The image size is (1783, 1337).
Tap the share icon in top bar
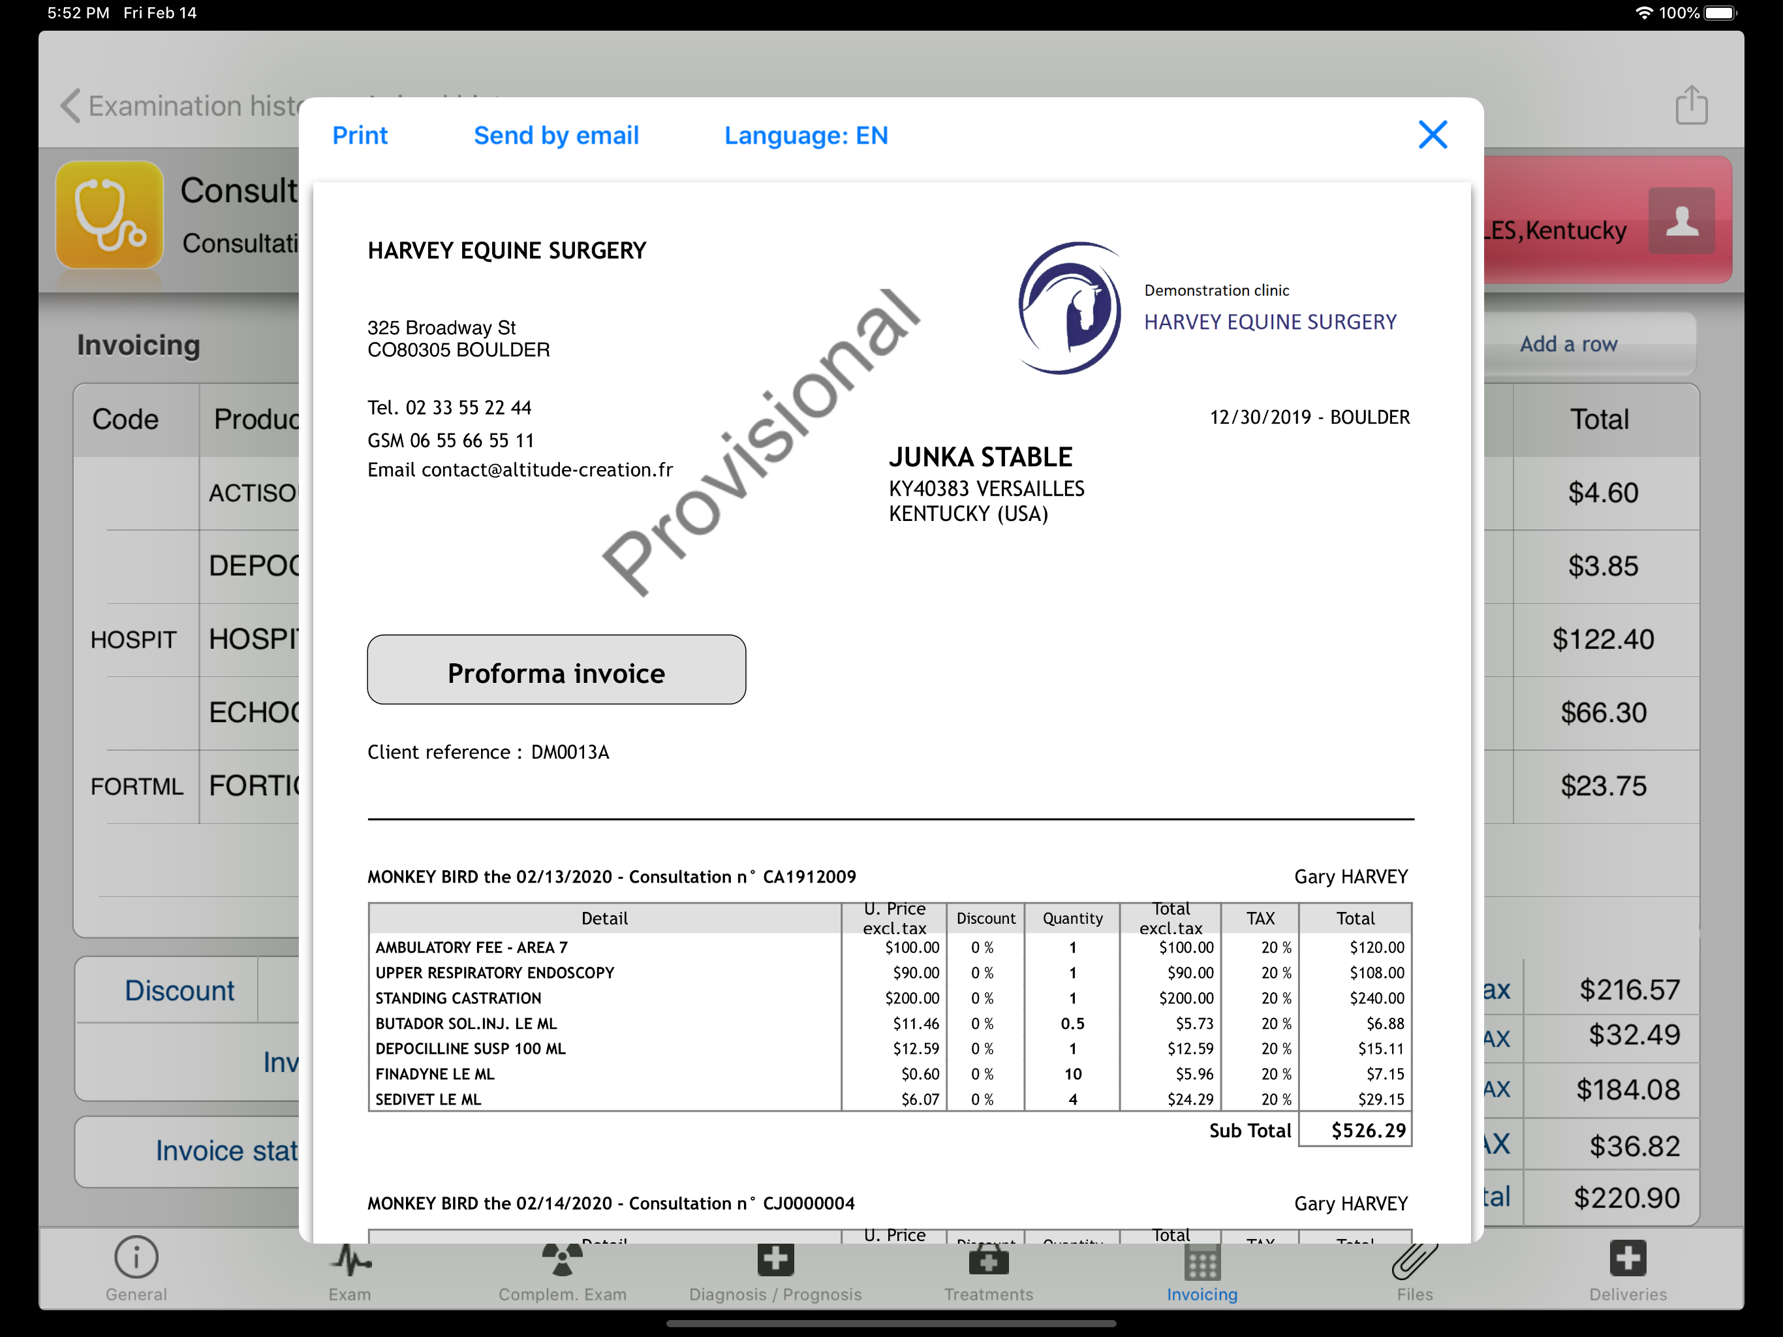click(x=1691, y=105)
